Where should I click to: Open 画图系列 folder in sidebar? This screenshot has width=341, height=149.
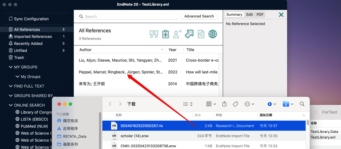coord(67,144)
